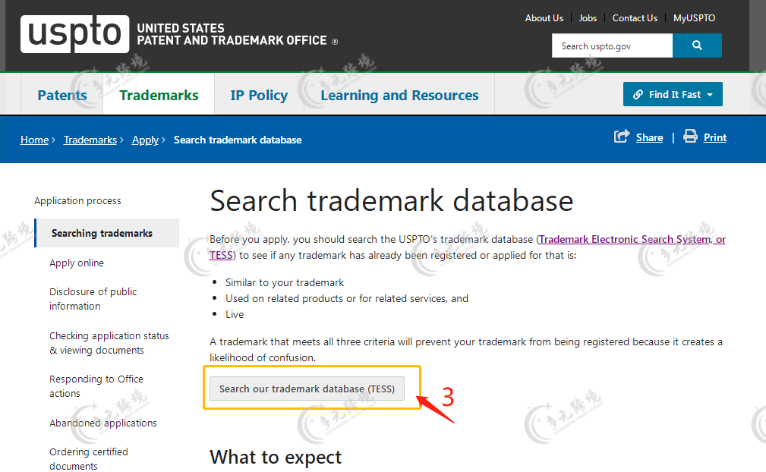Open the Learning and Resources menu
The image size is (766, 472).
click(399, 95)
